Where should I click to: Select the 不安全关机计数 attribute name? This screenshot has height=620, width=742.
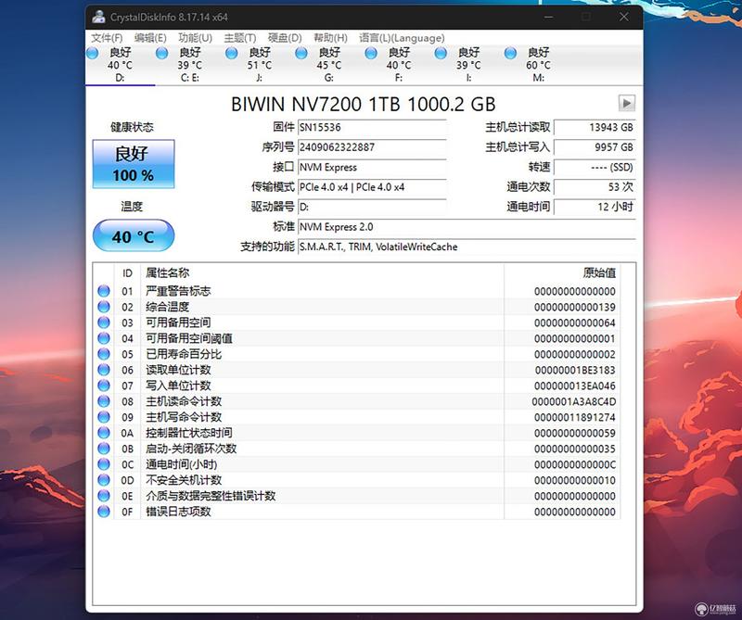pyautogui.click(x=184, y=480)
